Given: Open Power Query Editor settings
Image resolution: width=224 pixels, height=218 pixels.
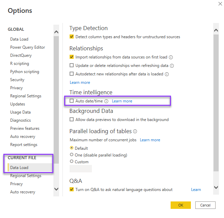Looking at the screenshot, I should pos(28,47).
